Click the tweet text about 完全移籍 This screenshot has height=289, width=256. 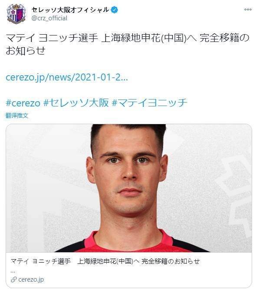128,44
